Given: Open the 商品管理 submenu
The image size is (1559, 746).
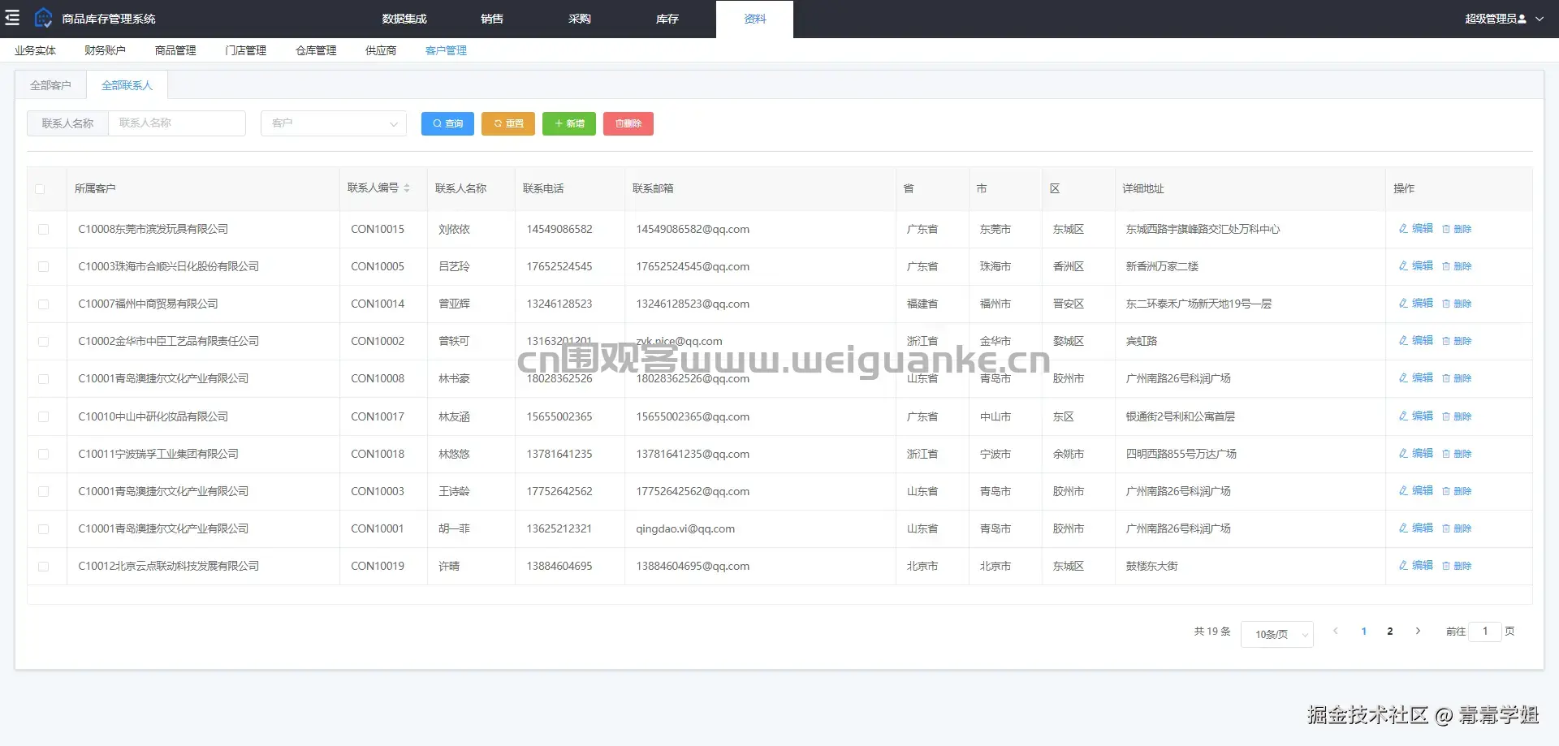Looking at the screenshot, I should coord(175,50).
